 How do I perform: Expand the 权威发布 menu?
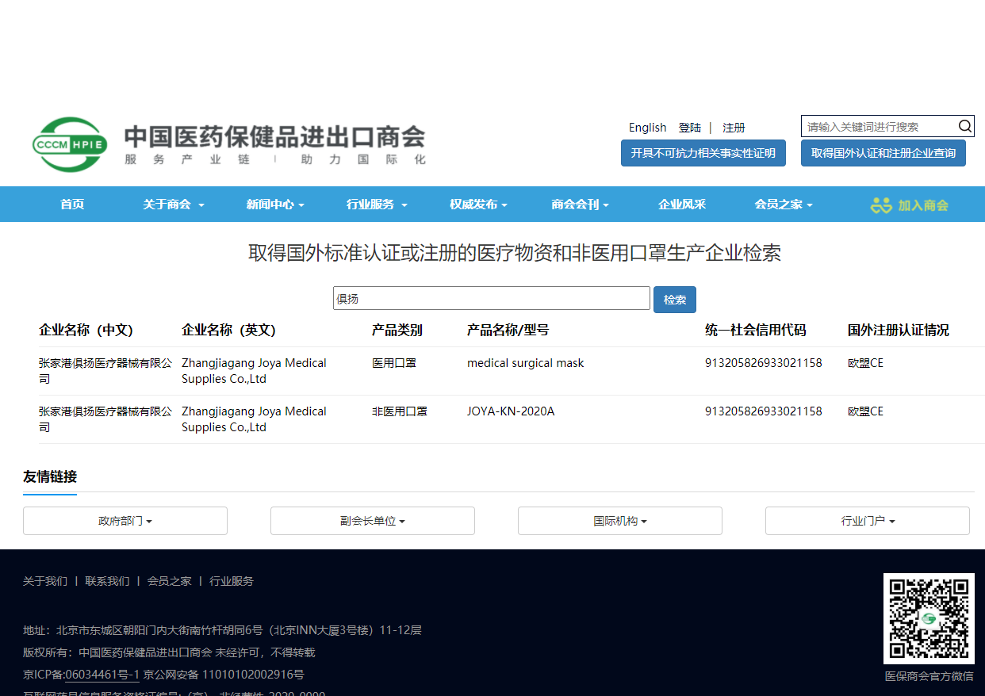coord(478,205)
